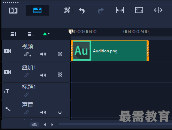Mute the 视频 track audio
The height and width of the screenshot is (130, 172).
(43, 54)
